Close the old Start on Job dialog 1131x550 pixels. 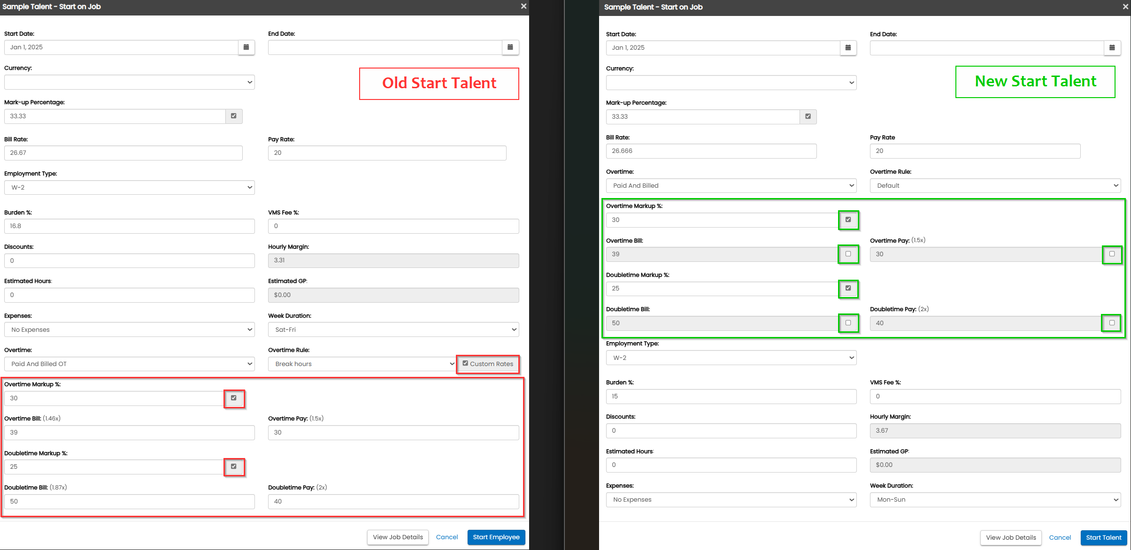523,6
